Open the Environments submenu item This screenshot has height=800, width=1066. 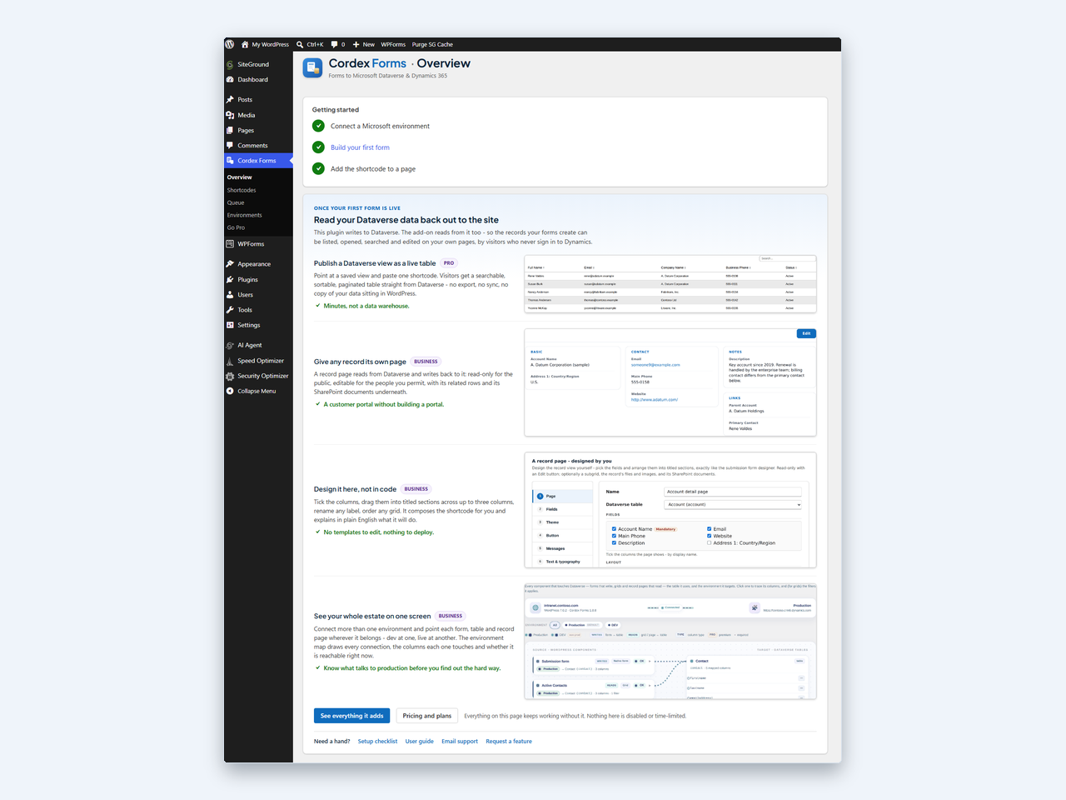[245, 215]
